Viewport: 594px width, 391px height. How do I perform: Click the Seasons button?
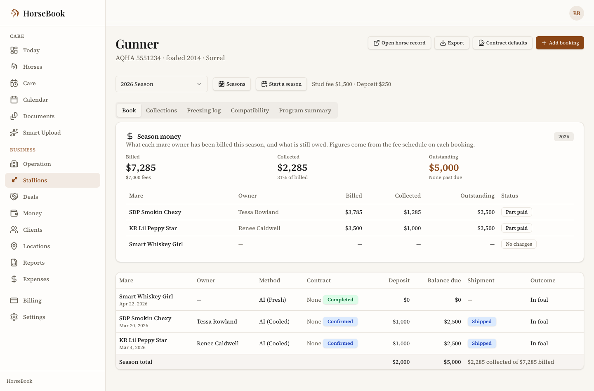[x=232, y=84]
